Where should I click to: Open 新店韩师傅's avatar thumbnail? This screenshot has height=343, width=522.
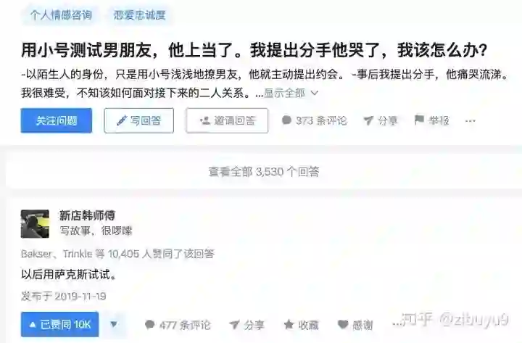coord(35,224)
